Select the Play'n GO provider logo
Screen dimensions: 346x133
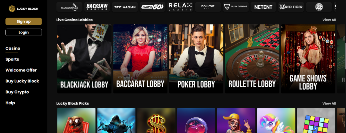point(152,7)
